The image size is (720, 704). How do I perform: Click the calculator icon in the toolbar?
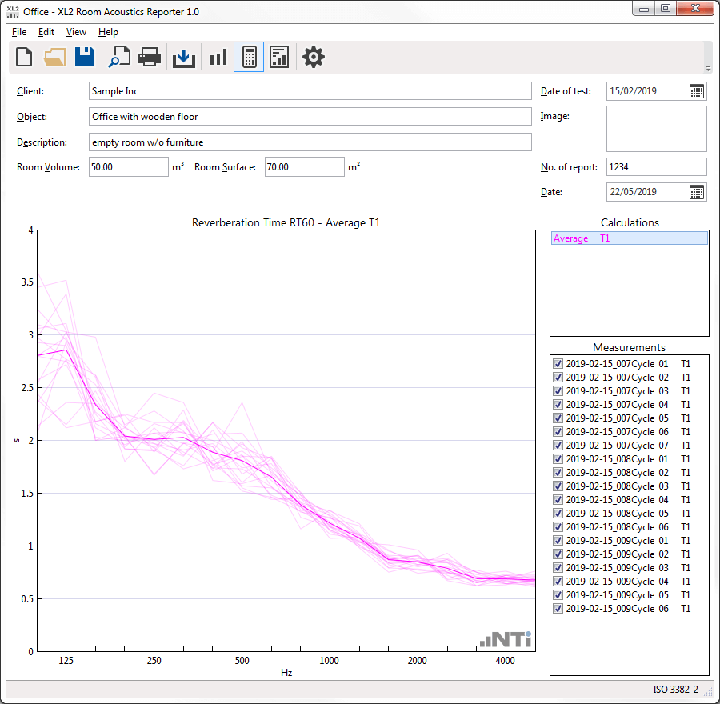(x=249, y=58)
